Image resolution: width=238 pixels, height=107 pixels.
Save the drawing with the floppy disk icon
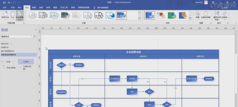[x=4, y=2]
